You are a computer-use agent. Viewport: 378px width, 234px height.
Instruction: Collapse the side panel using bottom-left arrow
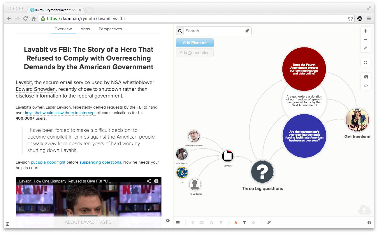tap(8, 224)
